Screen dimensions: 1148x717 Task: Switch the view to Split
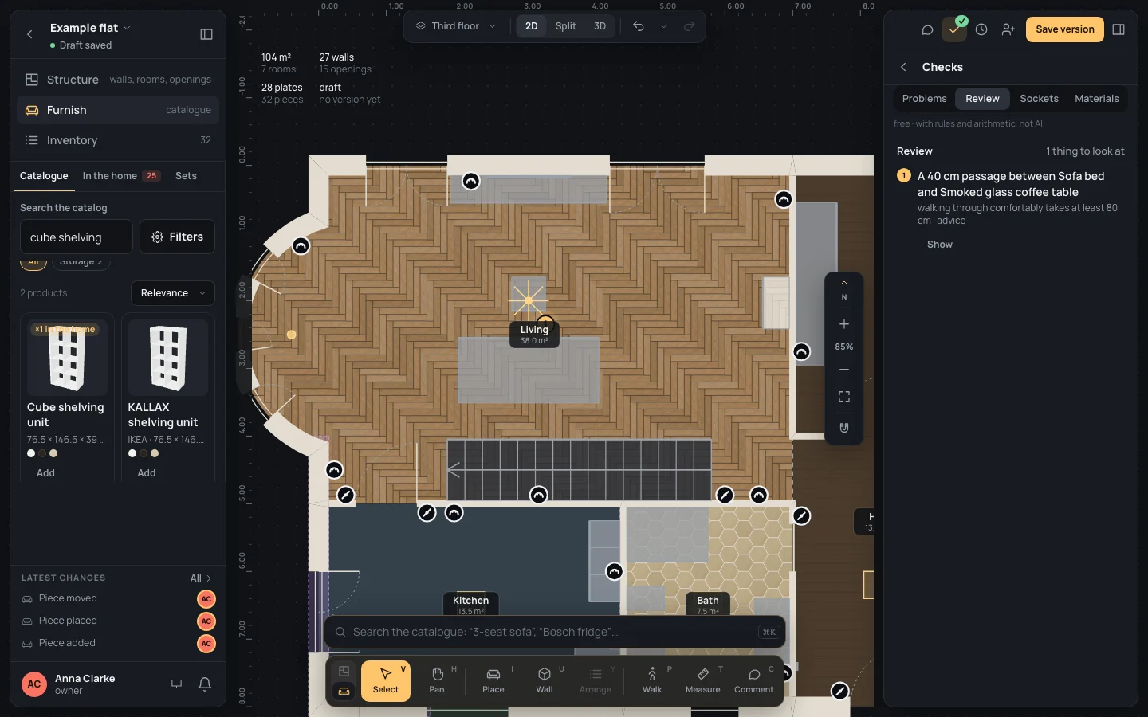566,26
